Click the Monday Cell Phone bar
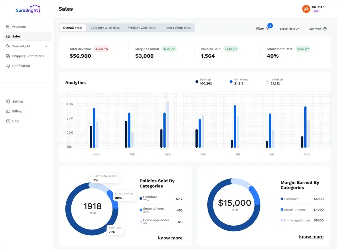The width and height of the screenshot is (337, 249). click(x=94, y=128)
